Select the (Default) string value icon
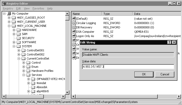The height and width of the screenshot is (105, 182). point(74,19)
